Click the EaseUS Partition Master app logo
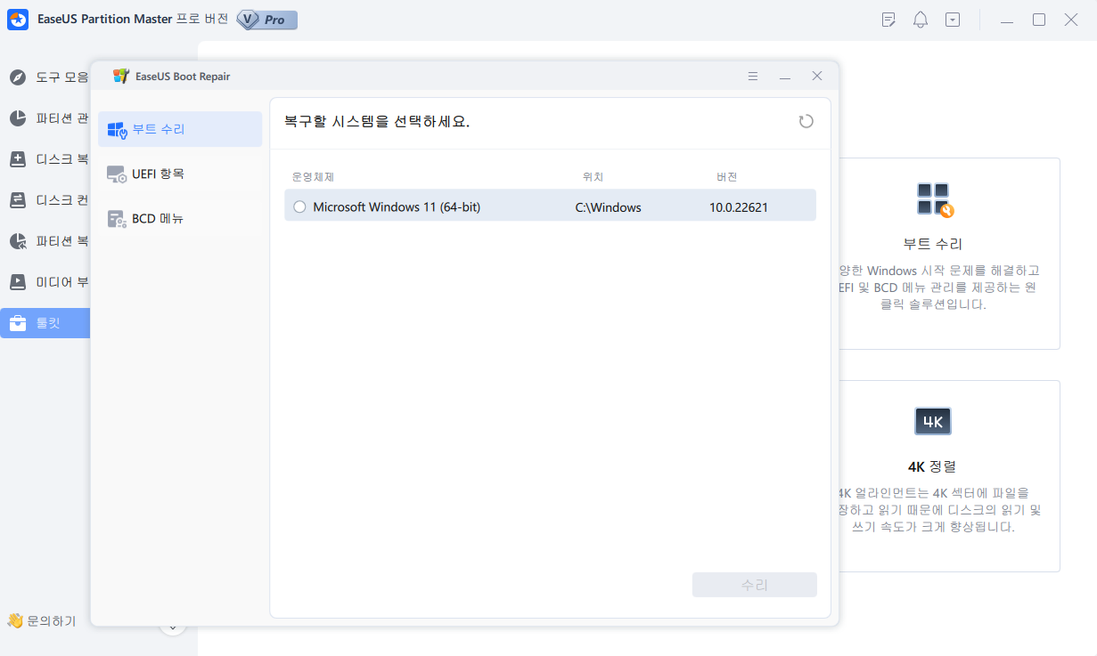 [17, 20]
